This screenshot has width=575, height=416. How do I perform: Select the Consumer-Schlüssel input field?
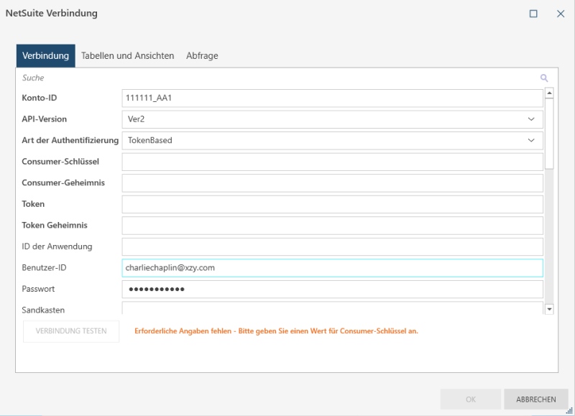[332, 162]
